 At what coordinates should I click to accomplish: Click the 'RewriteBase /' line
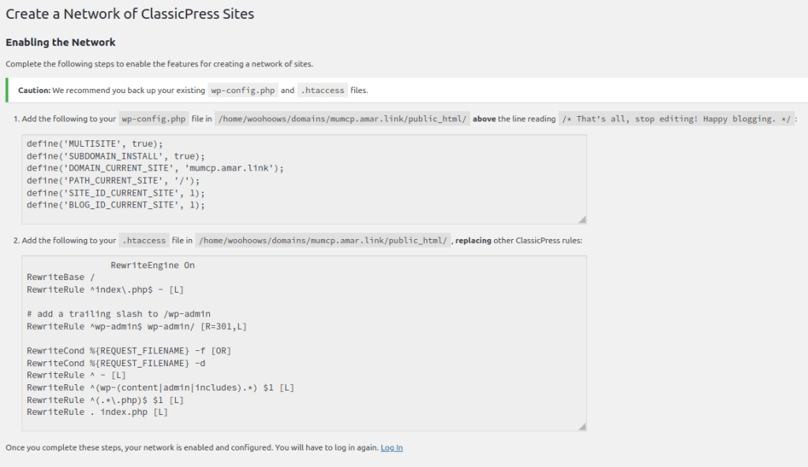61,278
